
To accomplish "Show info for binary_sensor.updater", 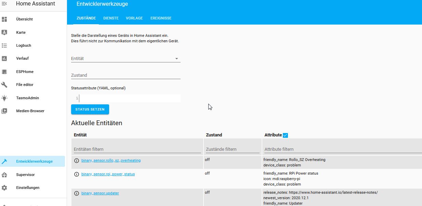I will point(77,193).
